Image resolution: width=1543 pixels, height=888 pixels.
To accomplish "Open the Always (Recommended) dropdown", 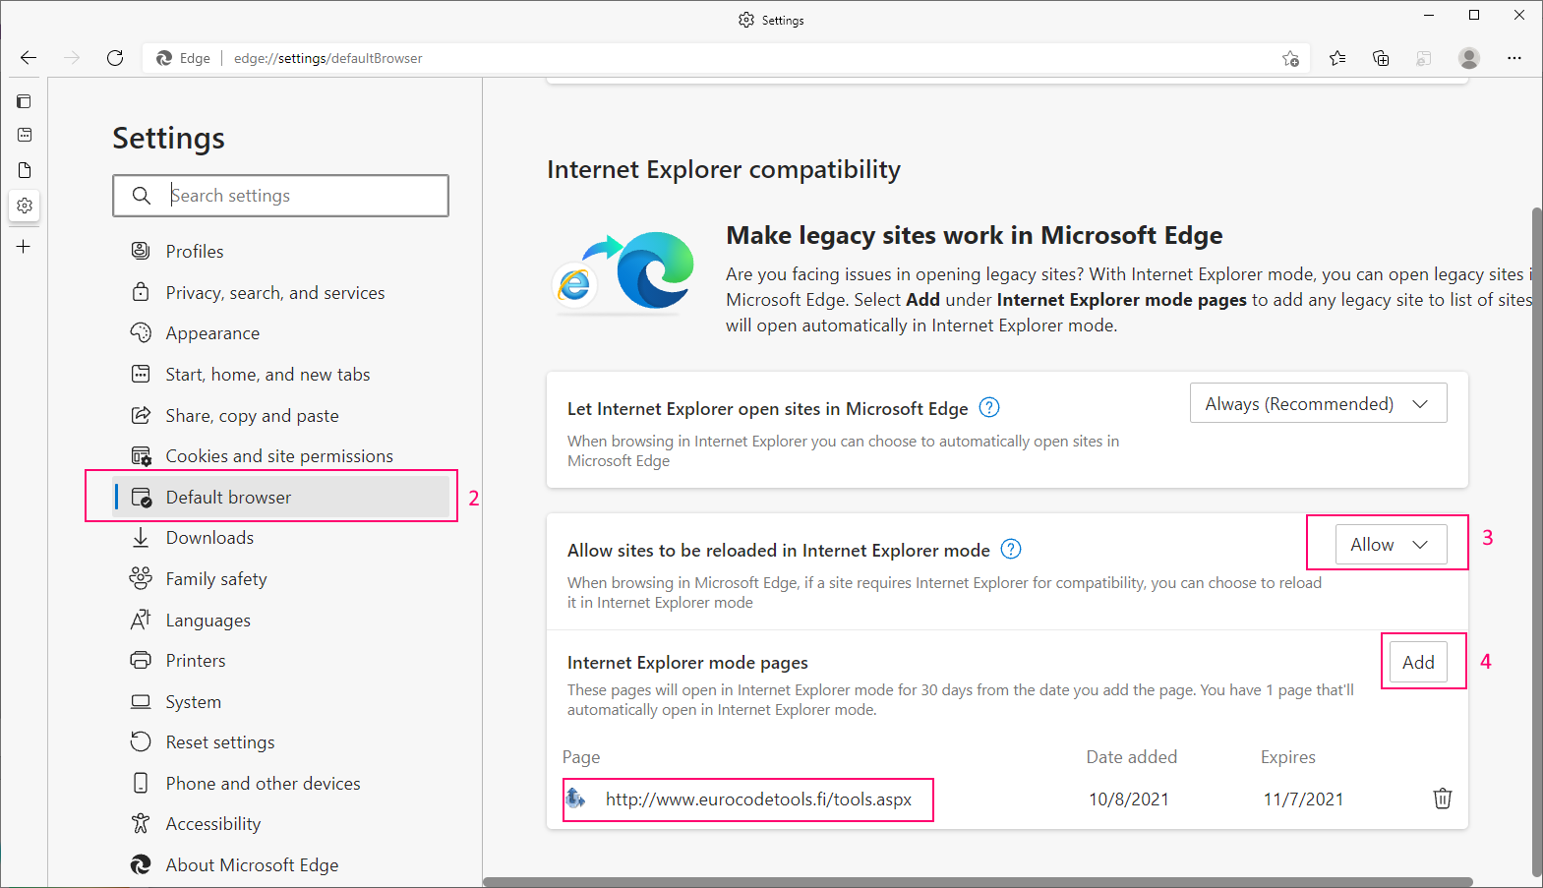I will (1318, 403).
